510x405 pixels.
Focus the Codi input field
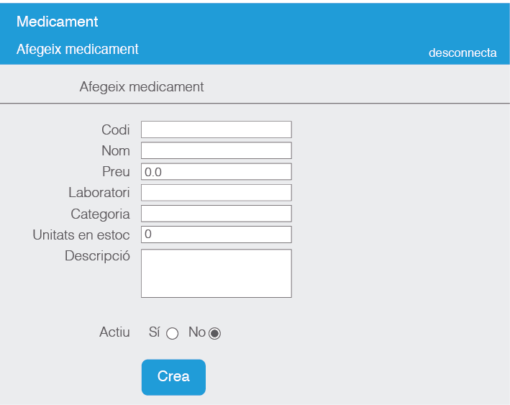(x=217, y=129)
